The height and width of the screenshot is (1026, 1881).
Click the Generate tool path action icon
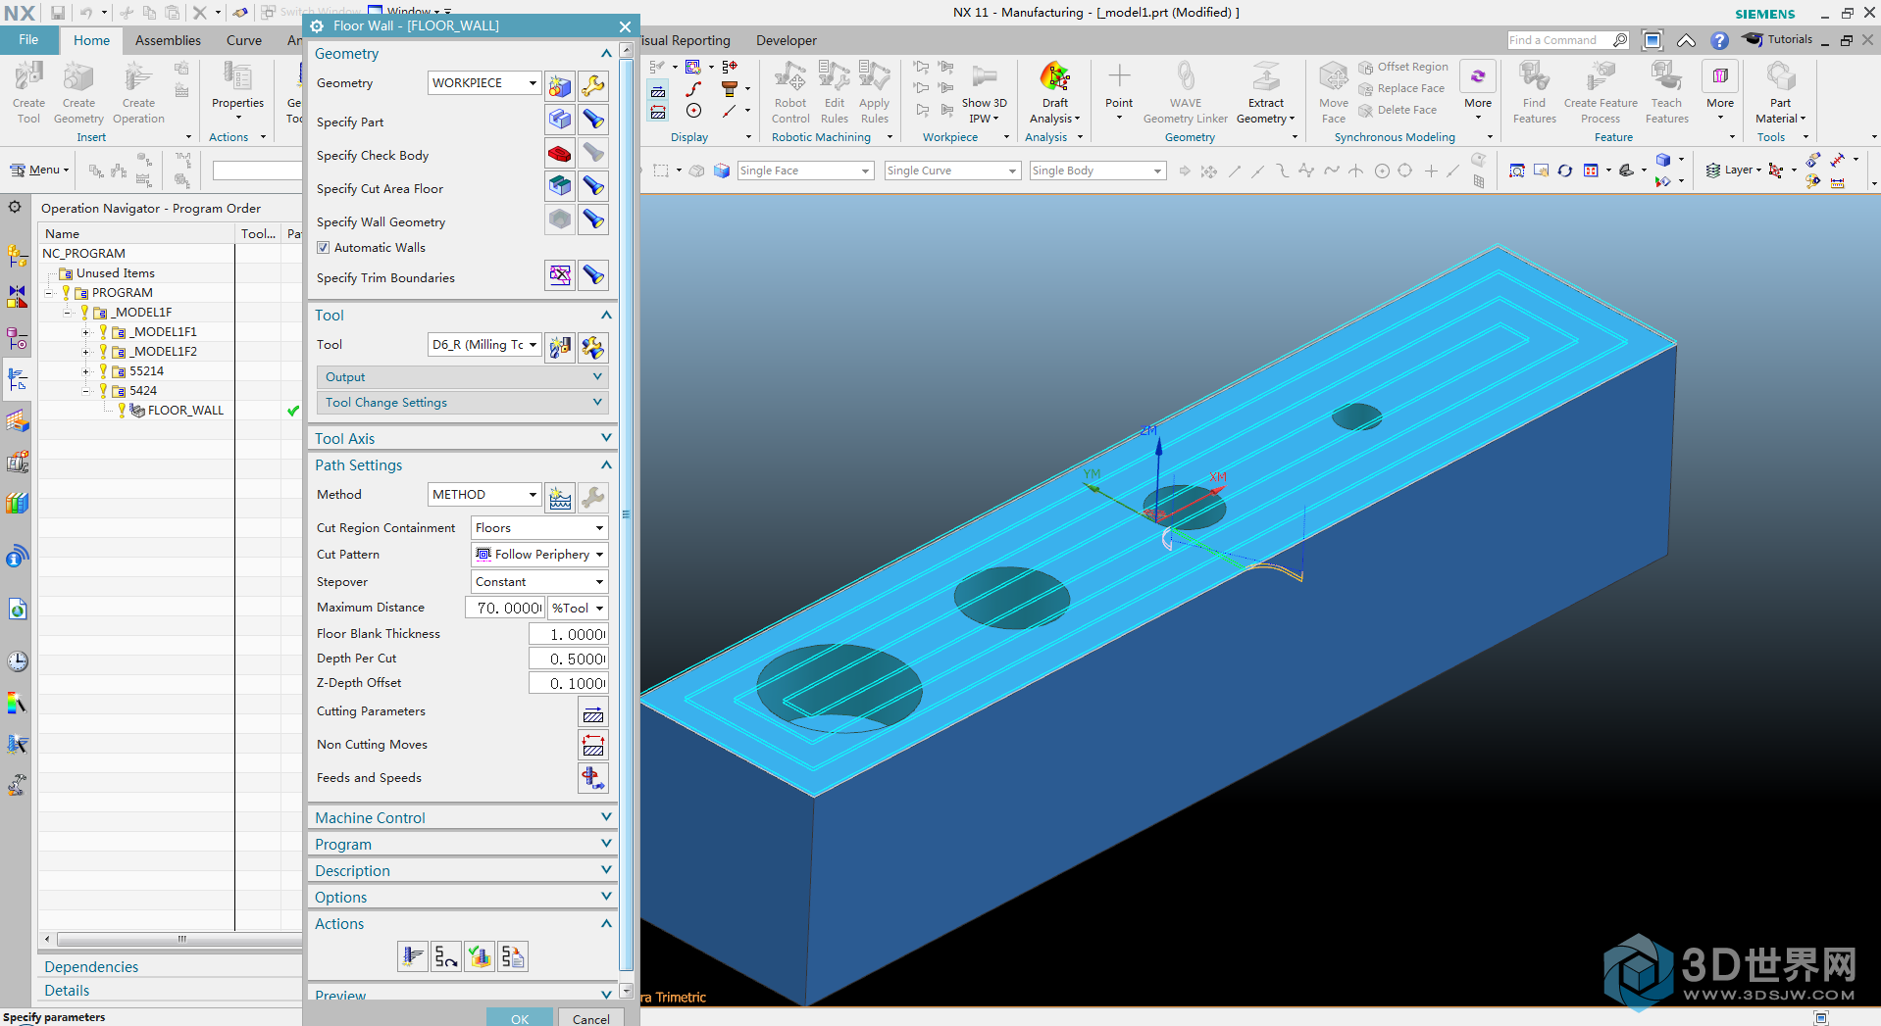click(x=413, y=956)
